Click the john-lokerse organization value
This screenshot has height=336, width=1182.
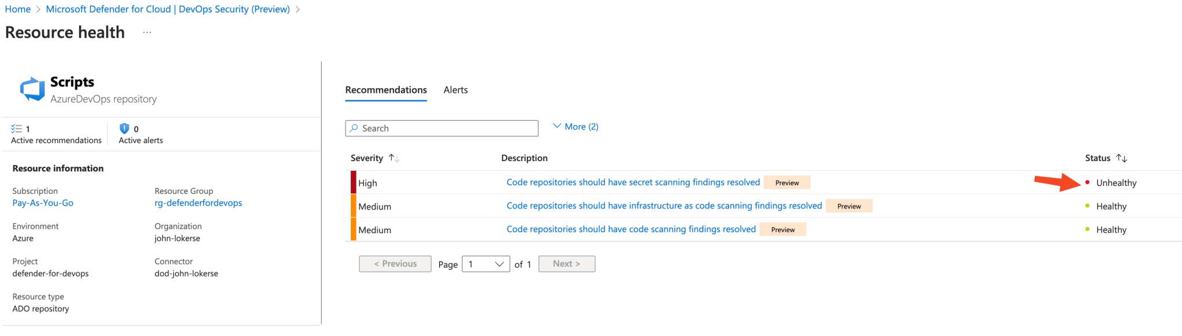pyautogui.click(x=177, y=238)
